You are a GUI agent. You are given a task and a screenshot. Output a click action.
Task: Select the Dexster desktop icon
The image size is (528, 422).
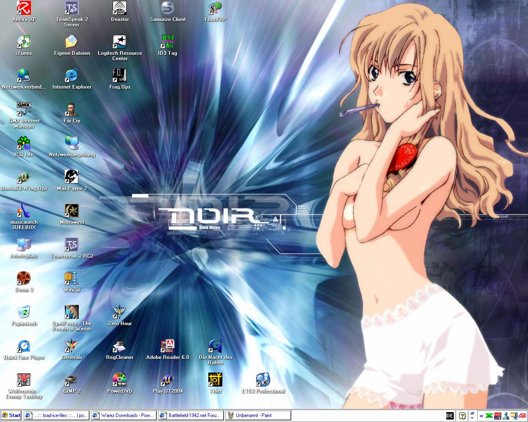[x=120, y=12]
